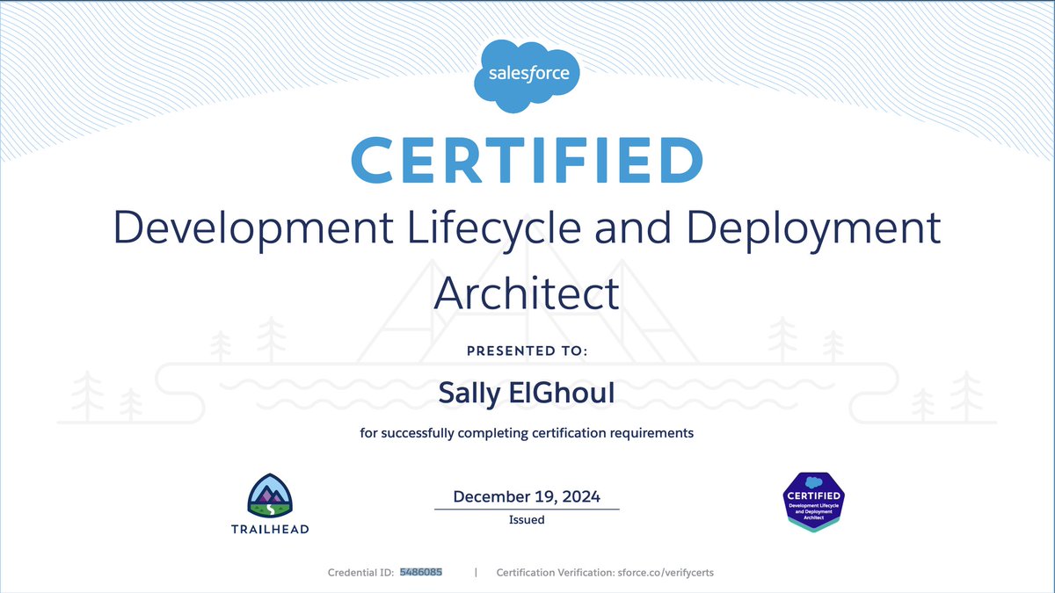Click the Trailhead mountain badge logo
Image resolution: width=1055 pixels, height=593 pixels.
click(x=271, y=495)
